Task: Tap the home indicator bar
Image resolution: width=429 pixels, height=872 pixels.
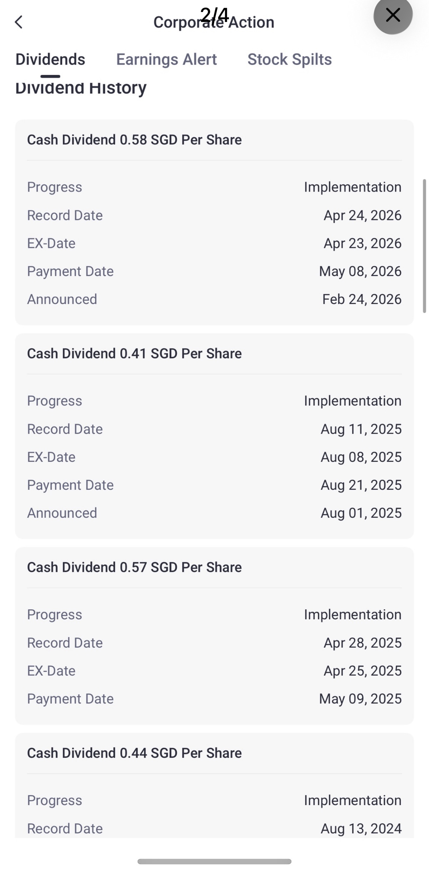Action: point(214,861)
